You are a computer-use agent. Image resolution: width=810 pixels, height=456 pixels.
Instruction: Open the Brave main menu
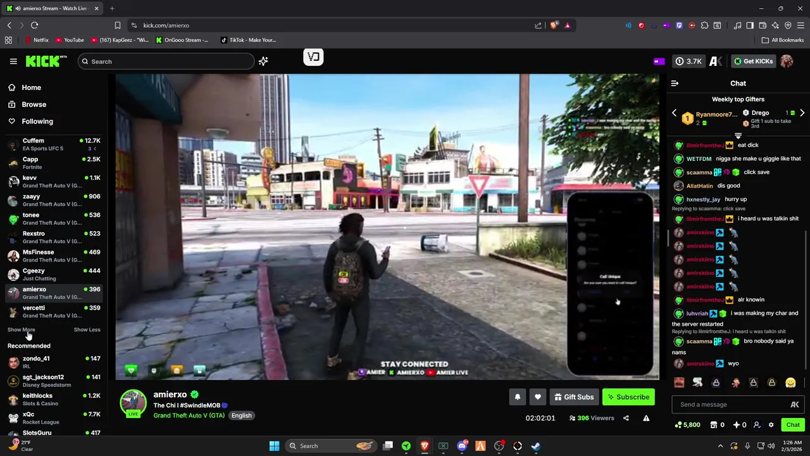point(801,25)
